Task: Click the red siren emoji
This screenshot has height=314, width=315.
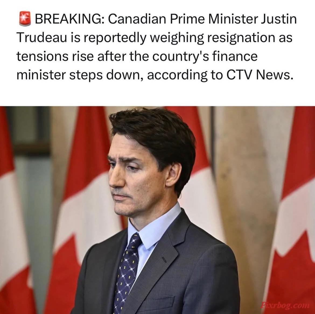Action: pyautogui.click(x=25, y=19)
